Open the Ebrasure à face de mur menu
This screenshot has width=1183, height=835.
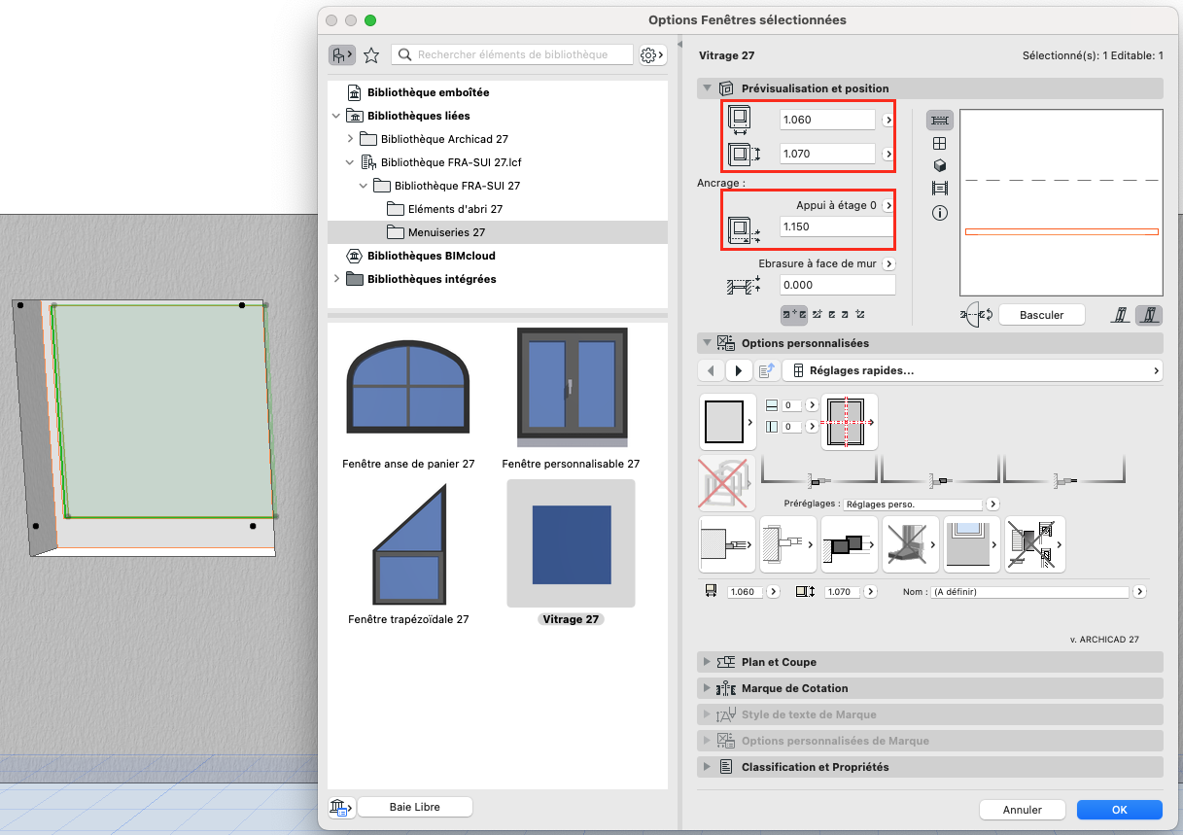coord(887,263)
